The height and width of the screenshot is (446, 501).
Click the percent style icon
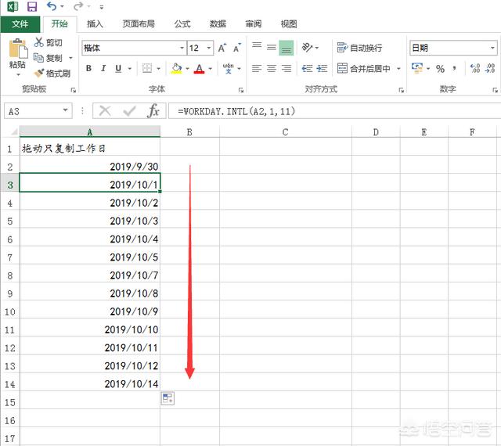coord(441,69)
